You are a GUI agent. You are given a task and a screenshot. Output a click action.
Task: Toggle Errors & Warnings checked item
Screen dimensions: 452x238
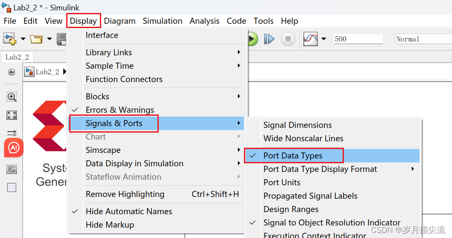click(157, 110)
